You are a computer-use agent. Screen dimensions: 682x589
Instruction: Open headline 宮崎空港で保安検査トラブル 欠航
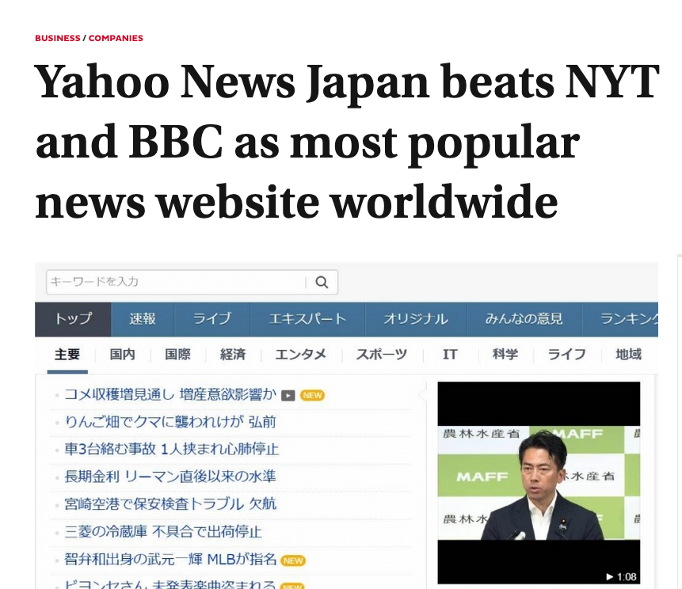click(170, 503)
